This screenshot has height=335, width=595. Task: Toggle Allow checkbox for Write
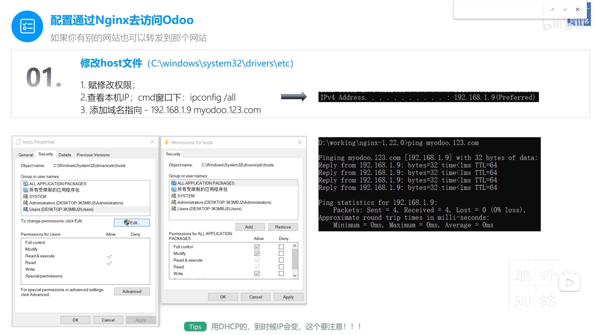(x=257, y=274)
